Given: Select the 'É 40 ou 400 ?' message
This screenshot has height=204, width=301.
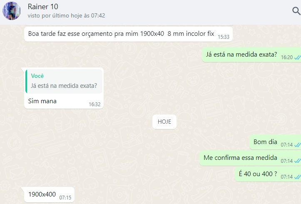Looking at the screenshot, I should point(268,174).
